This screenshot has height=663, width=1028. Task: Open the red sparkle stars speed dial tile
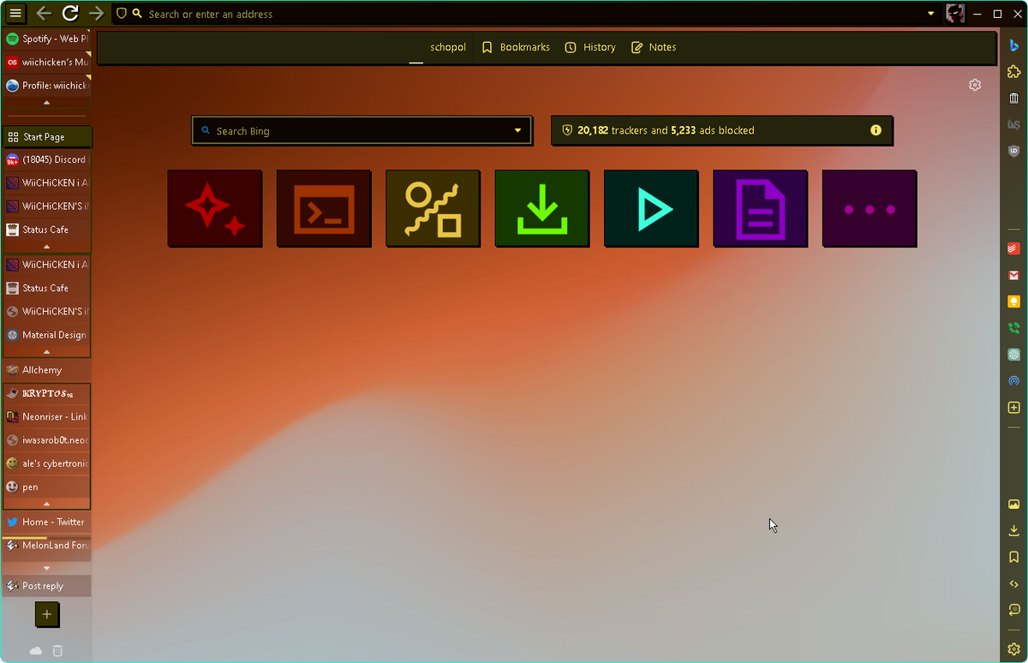point(215,209)
